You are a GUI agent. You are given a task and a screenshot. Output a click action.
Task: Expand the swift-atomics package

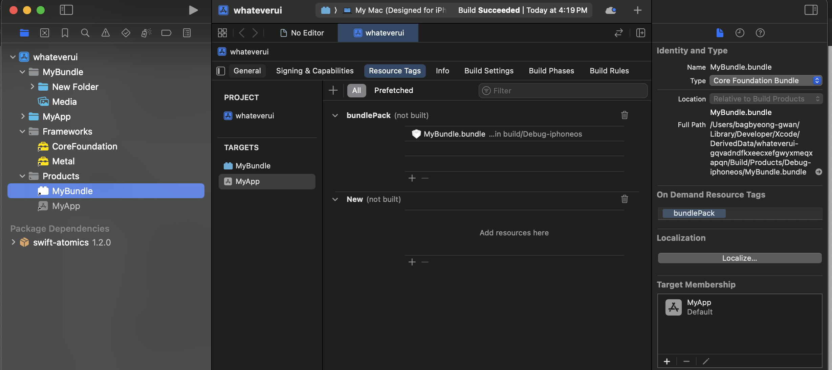coord(13,242)
